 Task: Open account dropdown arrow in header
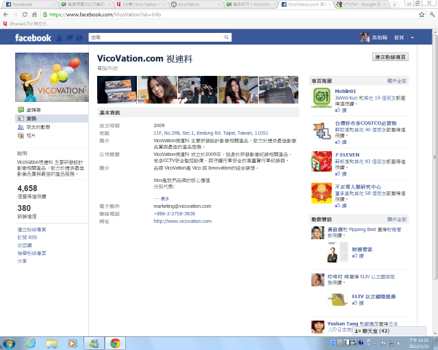click(412, 38)
